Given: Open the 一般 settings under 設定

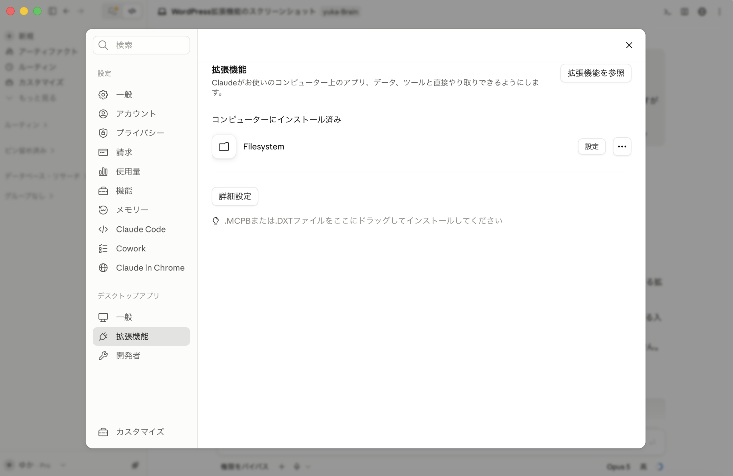Looking at the screenshot, I should [141, 94].
